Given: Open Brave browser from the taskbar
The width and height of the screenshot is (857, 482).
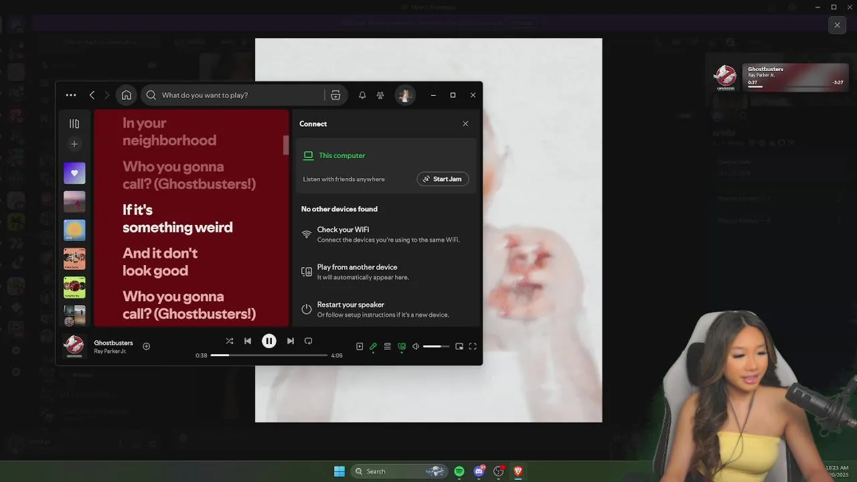Looking at the screenshot, I should (x=518, y=471).
